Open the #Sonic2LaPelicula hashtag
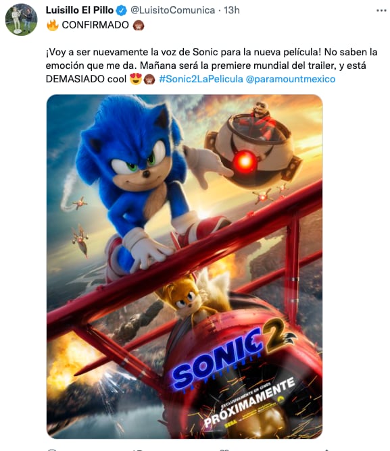This screenshot has height=451, width=390. pos(201,79)
